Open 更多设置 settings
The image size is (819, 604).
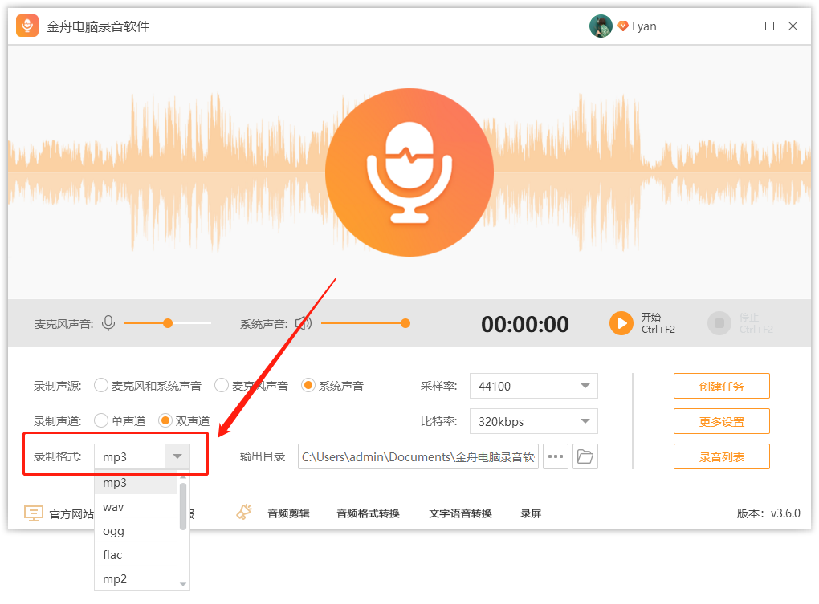tap(720, 420)
